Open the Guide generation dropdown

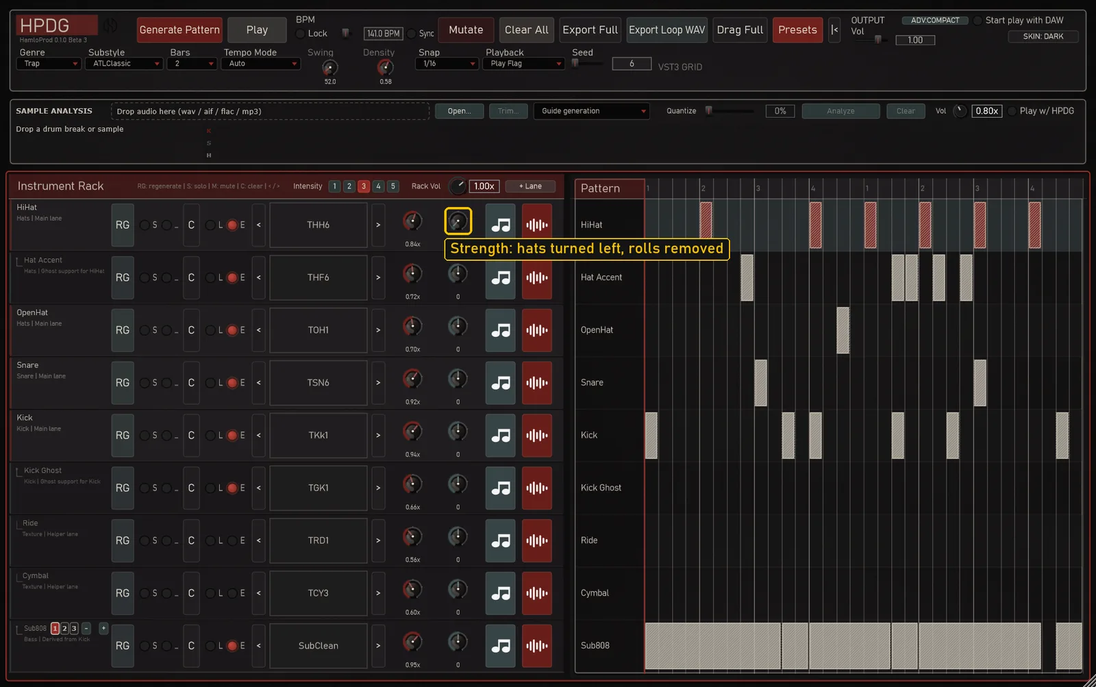click(591, 111)
